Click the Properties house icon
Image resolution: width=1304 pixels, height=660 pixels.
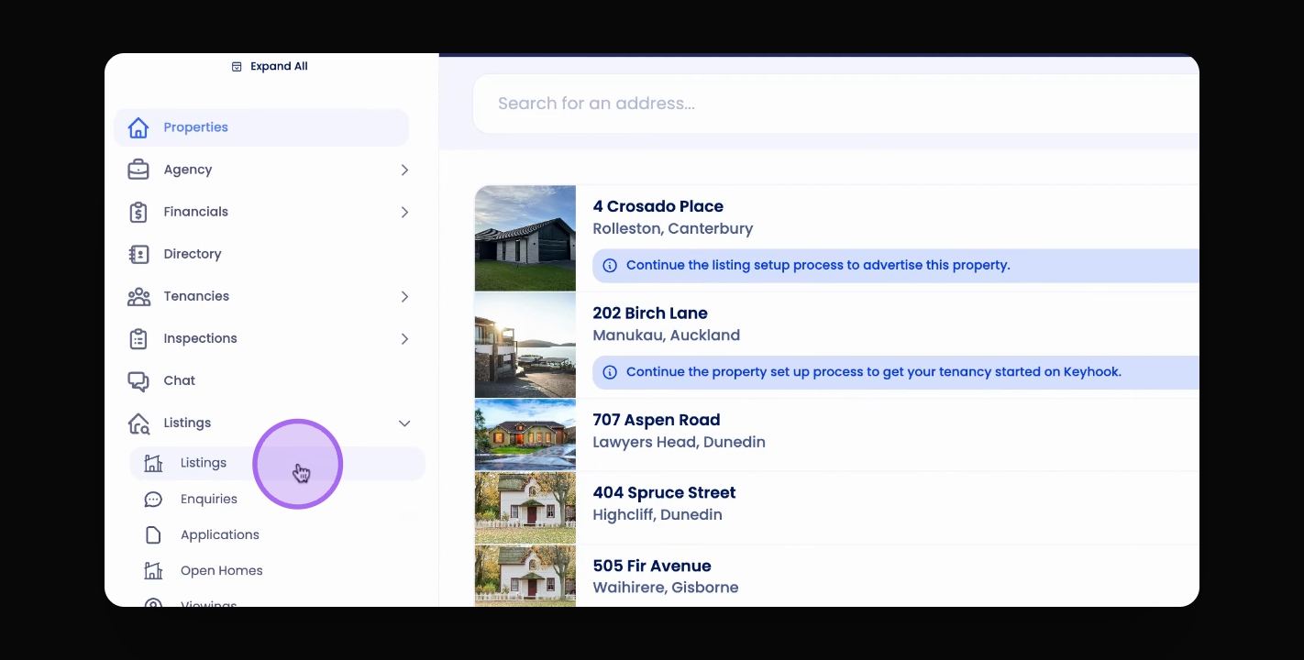click(x=138, y=127)
